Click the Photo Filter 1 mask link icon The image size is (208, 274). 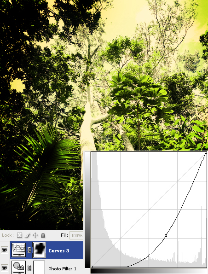click(x=29, y=268)
